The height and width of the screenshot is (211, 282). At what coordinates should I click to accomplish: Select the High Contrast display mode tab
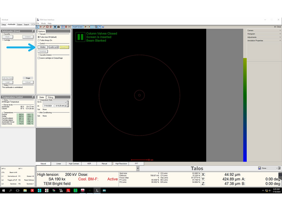(x=74, y=163)
